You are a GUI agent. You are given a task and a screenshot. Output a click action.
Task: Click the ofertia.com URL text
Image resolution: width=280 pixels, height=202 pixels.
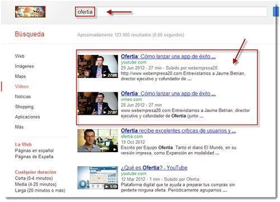132,136
